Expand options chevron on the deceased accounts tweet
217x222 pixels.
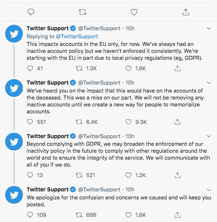pos(209,83)
